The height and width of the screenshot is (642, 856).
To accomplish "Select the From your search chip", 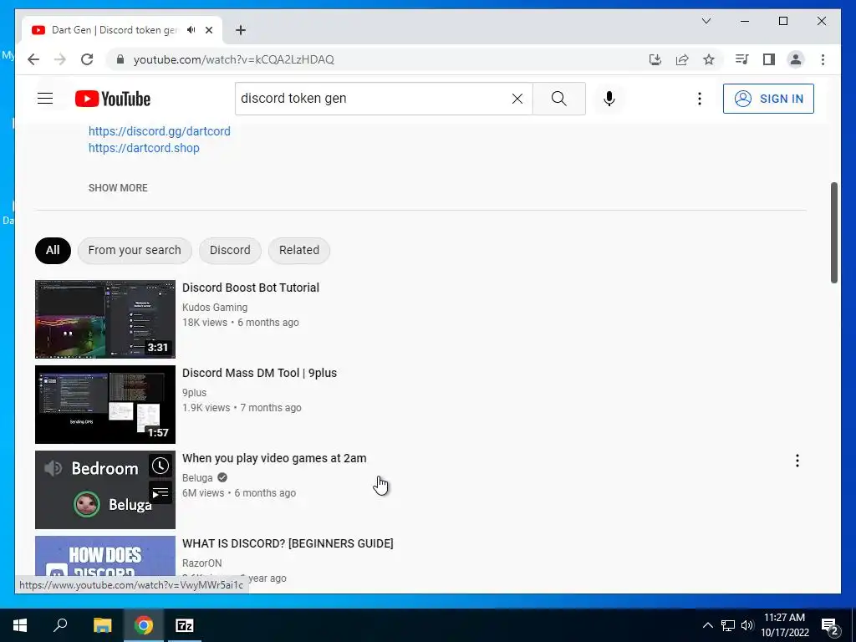I will click(x=135, y=251).
